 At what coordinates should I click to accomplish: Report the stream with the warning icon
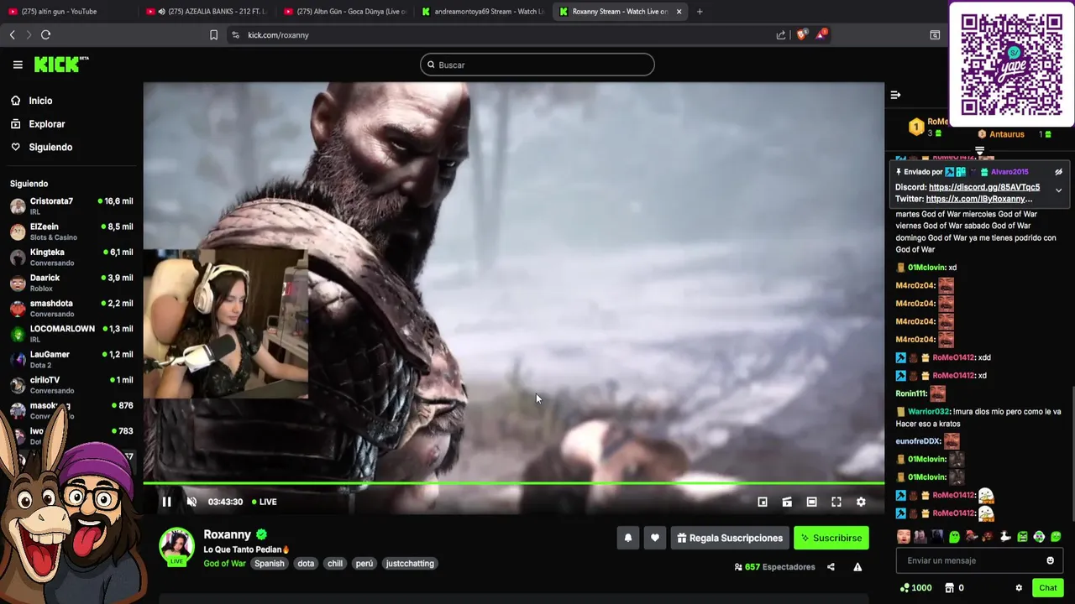(x=857, y=567)
